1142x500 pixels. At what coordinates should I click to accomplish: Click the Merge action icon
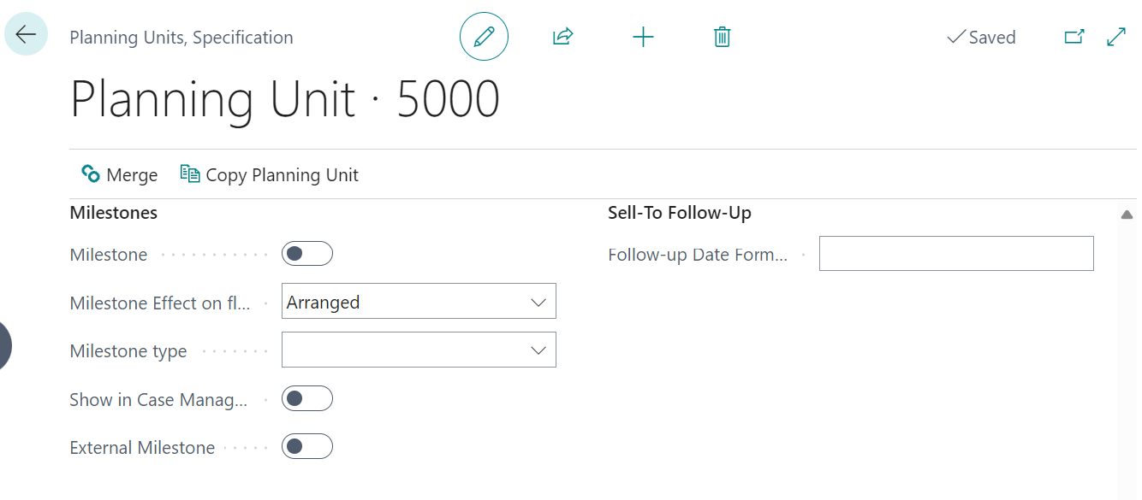(x=91, y=174)
